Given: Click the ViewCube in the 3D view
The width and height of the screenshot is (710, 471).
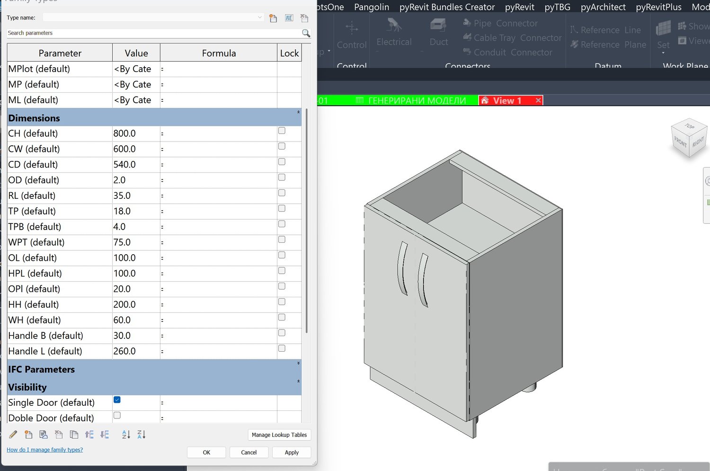Looking at the screenshot, I should tap(689, 137).
